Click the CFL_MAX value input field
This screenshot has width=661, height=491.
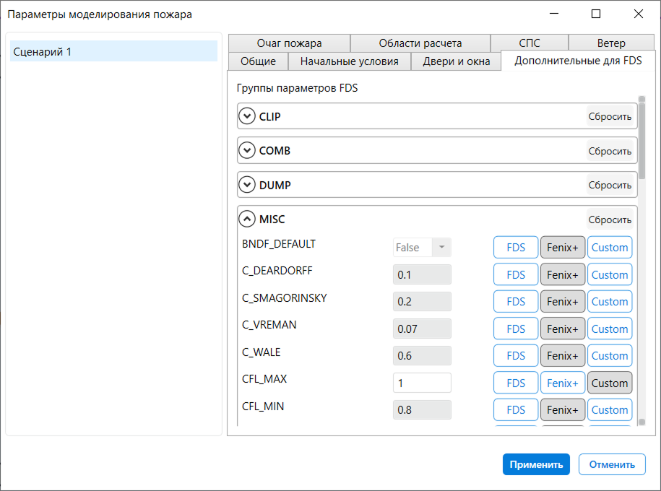click(x=422, y=383)
